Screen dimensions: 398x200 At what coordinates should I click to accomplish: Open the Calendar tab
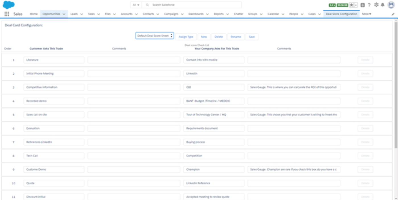tap(273, 14)
